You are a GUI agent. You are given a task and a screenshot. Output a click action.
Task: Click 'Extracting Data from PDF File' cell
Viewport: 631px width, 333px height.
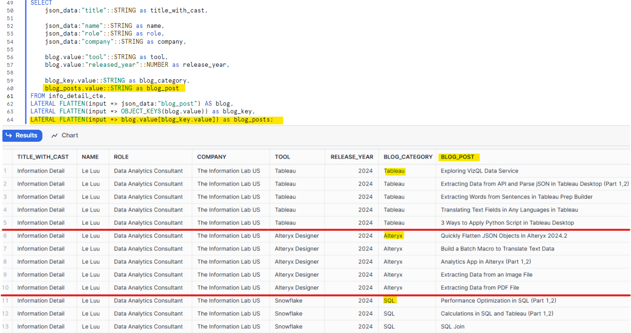(x=480, y=288)
